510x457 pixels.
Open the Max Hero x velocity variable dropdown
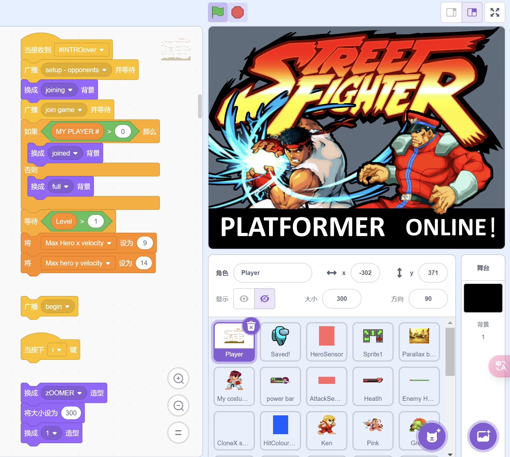click(x=78, y=243)
